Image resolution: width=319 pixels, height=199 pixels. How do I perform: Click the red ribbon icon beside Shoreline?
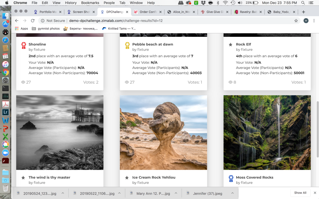coord(24,45)
